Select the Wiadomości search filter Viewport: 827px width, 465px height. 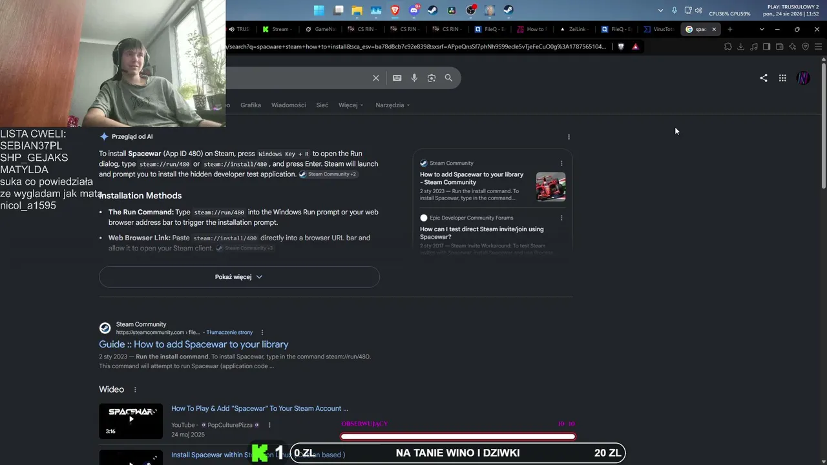[x=289, y=105]
